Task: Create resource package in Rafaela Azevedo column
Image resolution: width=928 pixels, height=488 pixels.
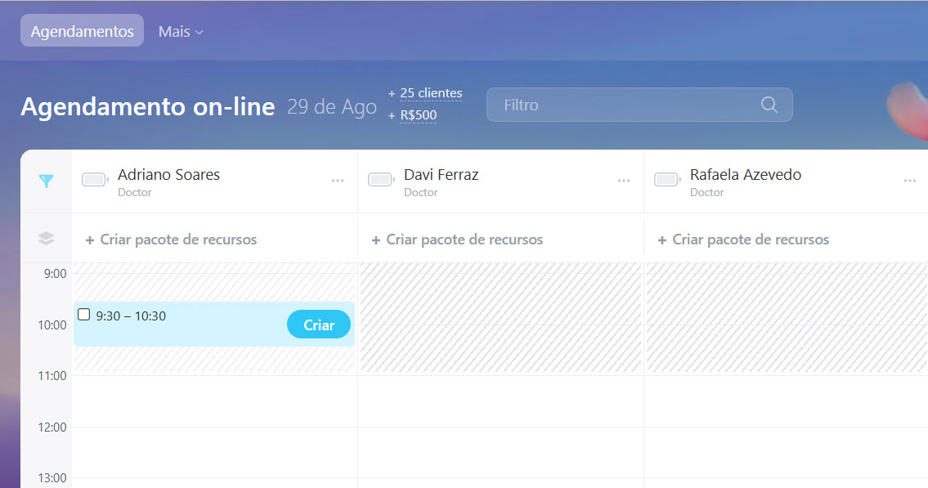Action: pos(743,240)
